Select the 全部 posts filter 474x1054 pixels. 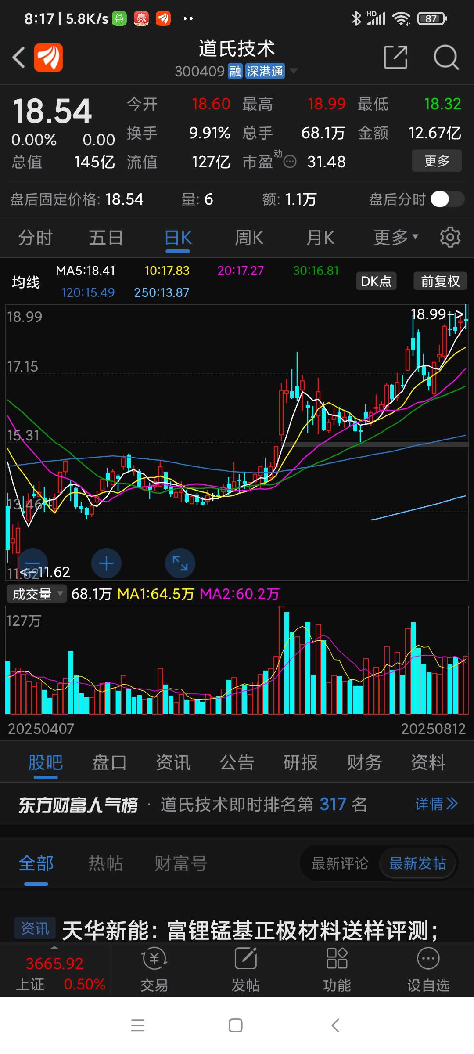coord(36,863)
